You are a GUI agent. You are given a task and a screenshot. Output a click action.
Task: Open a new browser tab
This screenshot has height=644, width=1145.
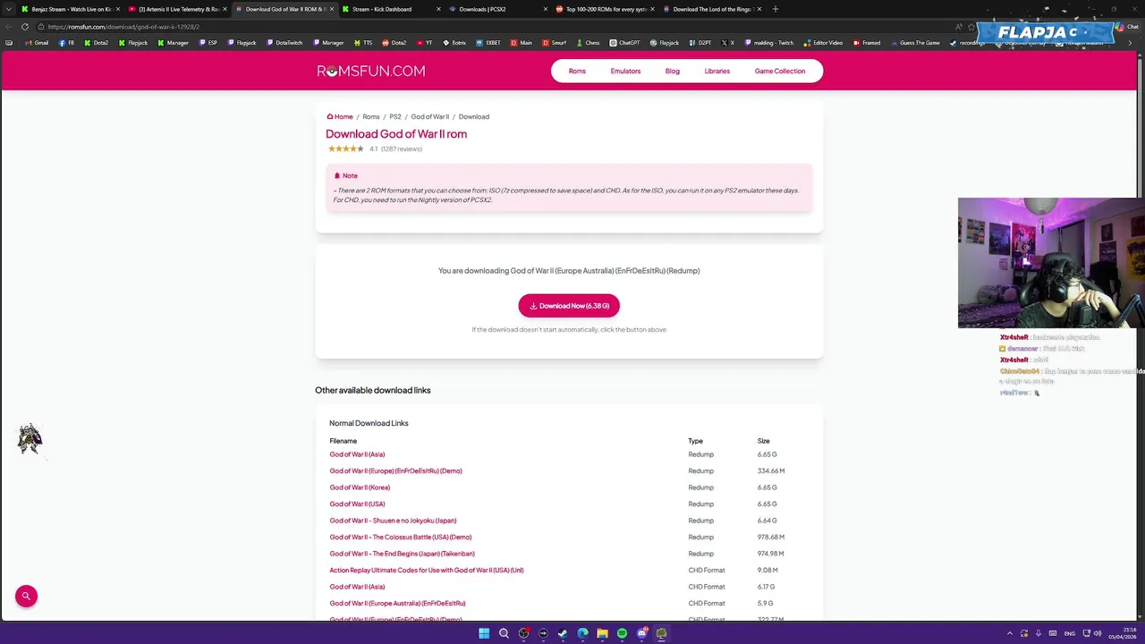(775, 9)
